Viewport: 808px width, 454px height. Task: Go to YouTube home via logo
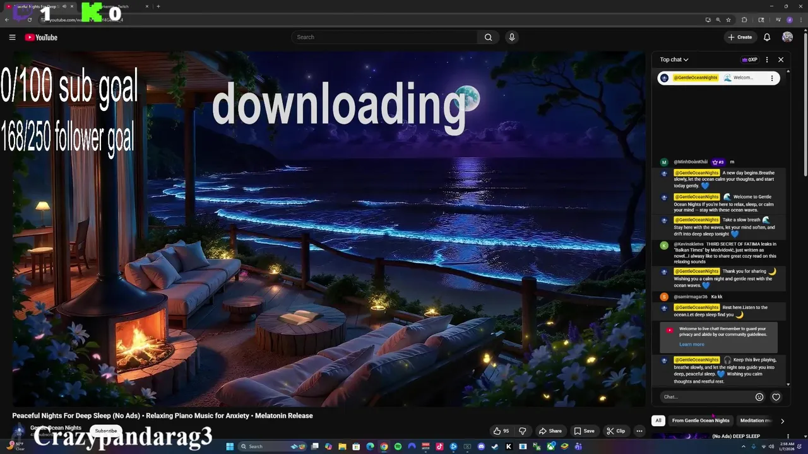41,37
